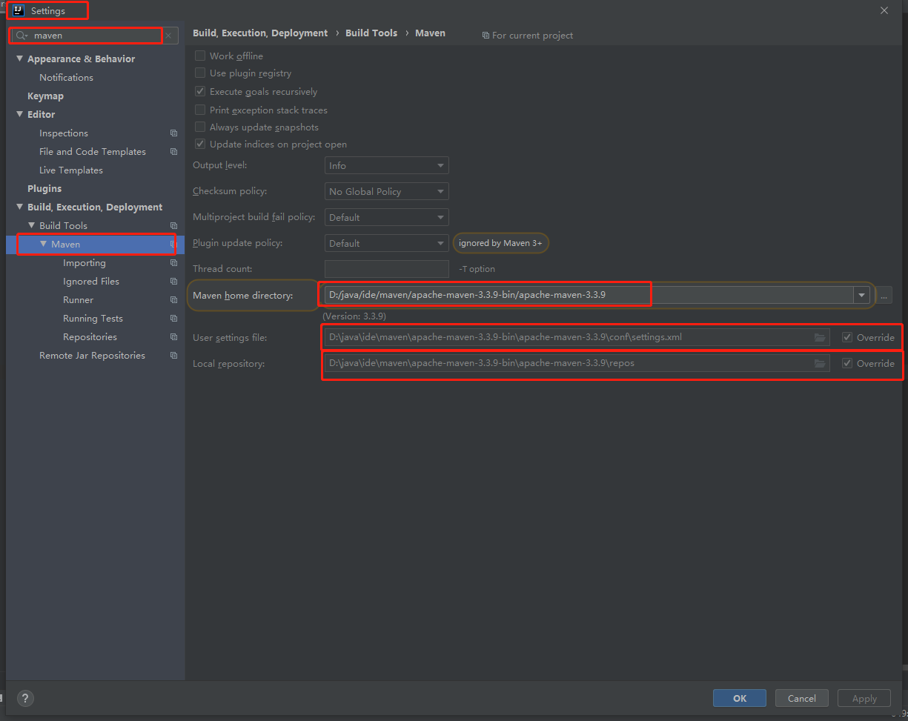908x721 pixels.
Task: Click the project-level icon beside Ignored Files
Action: coord(173,282)
